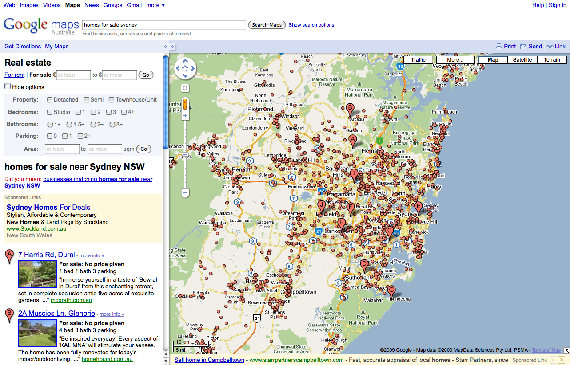
Task: Pan the map right with the arrow
Action: click(x=193, y=68)
